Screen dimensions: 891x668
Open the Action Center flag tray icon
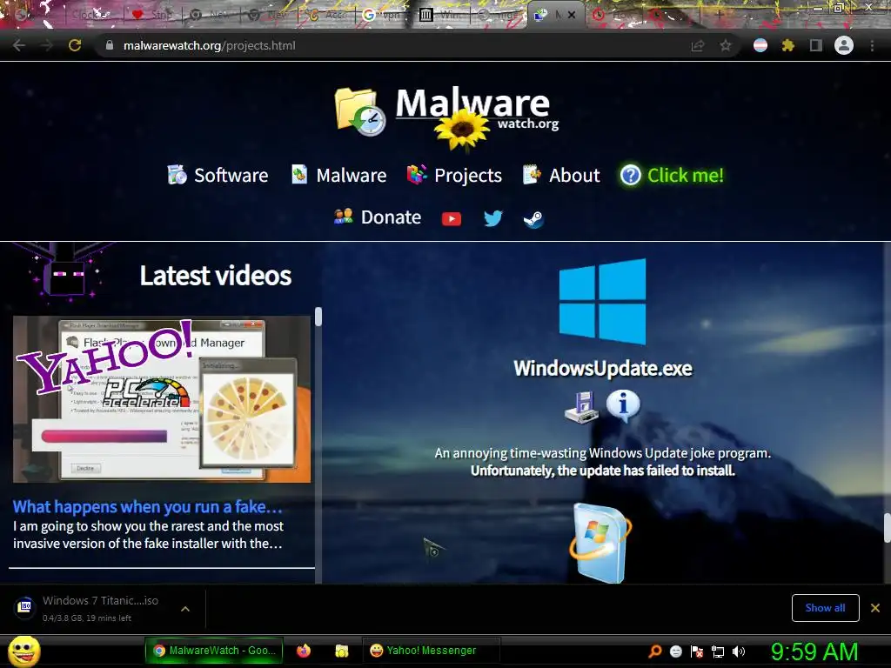pyautogui.click(x=697, y=651)
